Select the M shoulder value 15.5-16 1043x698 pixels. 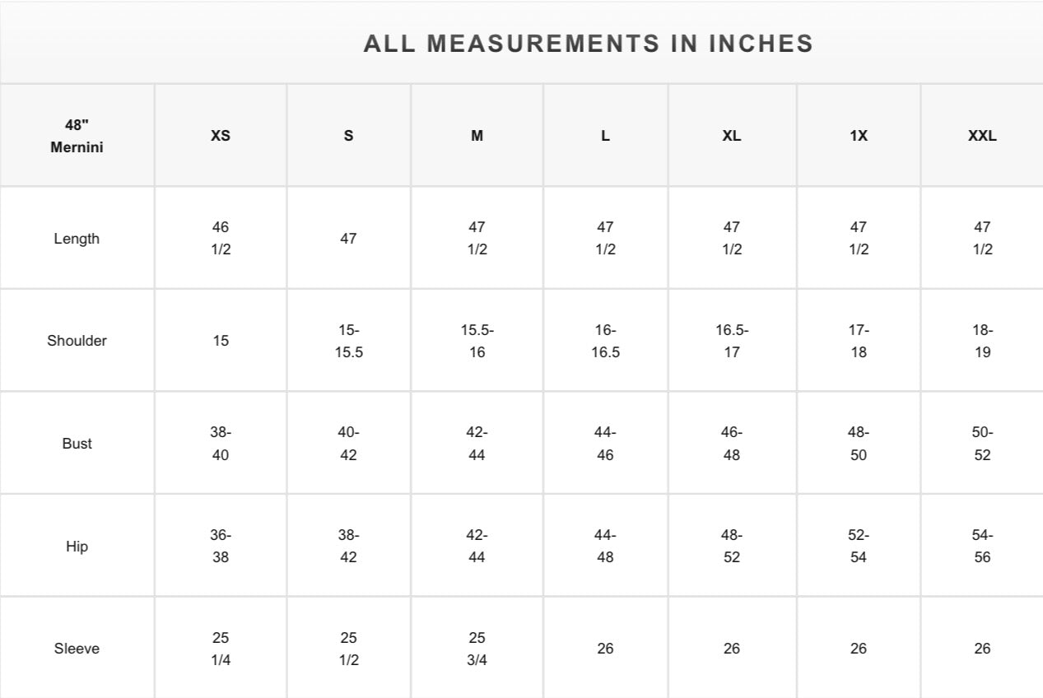pos(477,341)
